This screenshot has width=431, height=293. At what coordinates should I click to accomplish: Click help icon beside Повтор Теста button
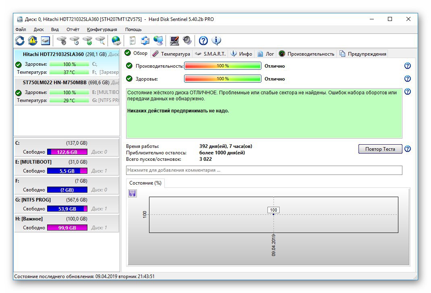408,149
